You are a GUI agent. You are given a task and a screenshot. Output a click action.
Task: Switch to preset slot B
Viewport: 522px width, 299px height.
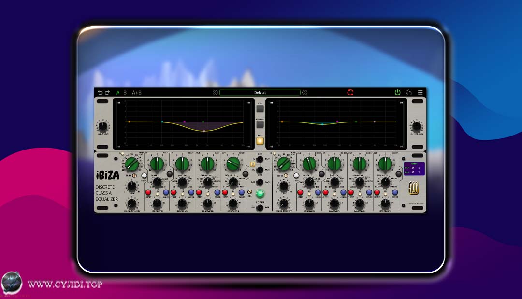(125, 93)
